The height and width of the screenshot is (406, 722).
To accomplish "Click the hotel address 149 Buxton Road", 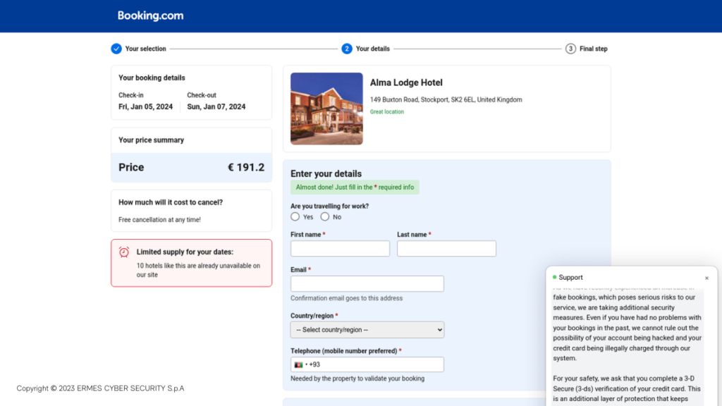I will 446,100.
